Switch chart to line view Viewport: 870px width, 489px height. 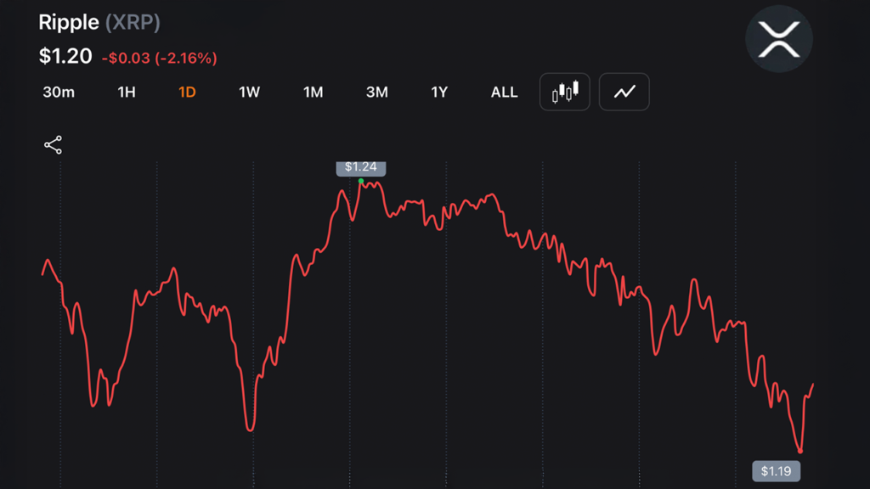[624, 92]
